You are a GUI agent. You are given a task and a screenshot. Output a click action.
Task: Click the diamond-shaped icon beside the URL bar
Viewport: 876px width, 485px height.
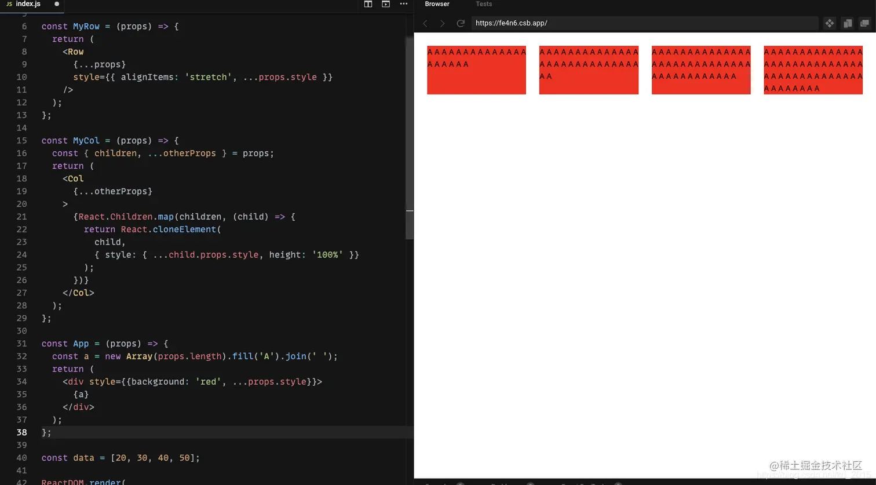tap(830, 23)
